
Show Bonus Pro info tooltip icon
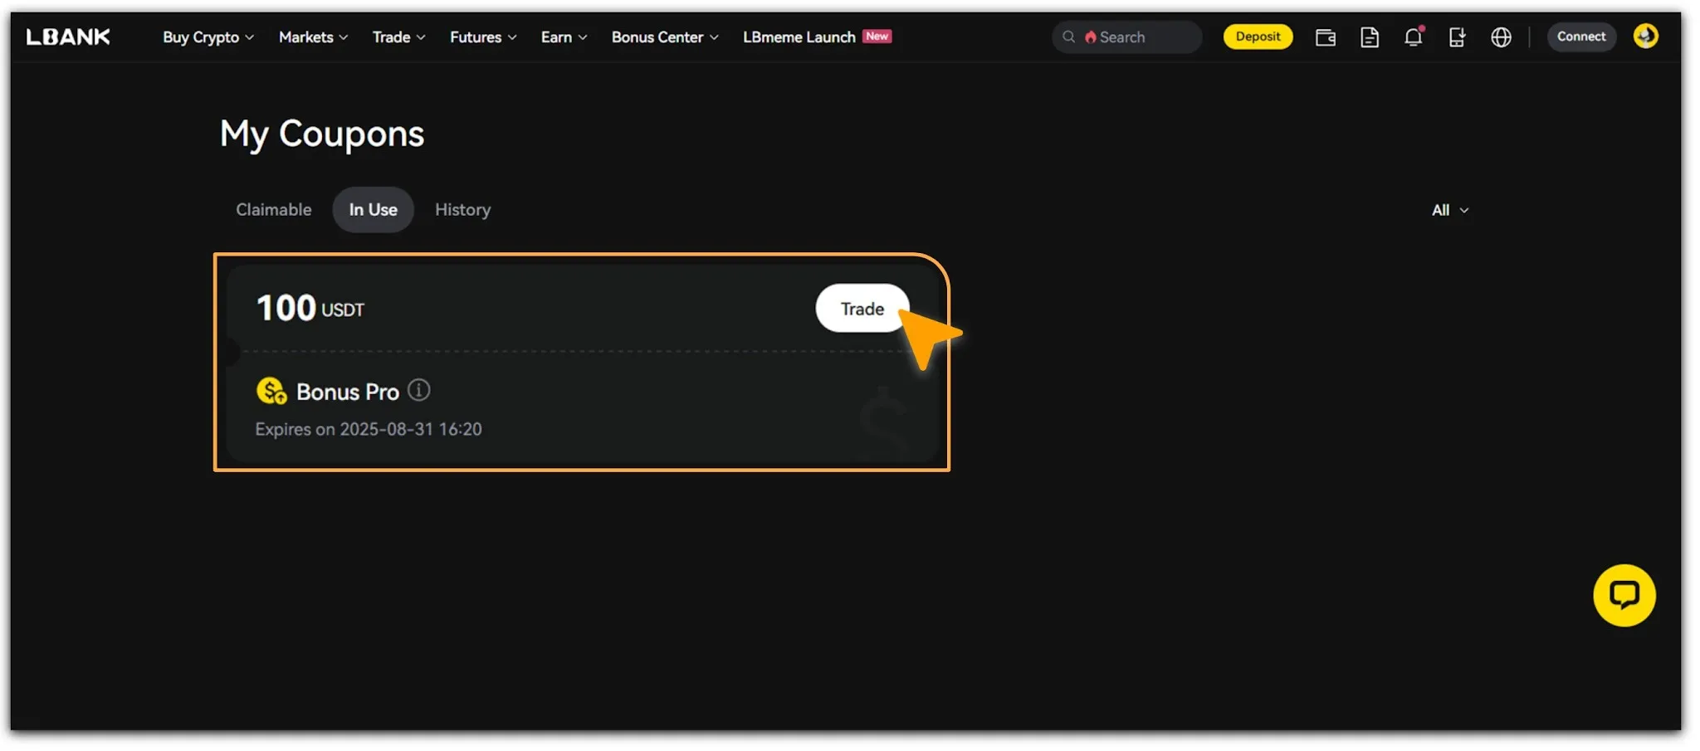tap(419, 390)
